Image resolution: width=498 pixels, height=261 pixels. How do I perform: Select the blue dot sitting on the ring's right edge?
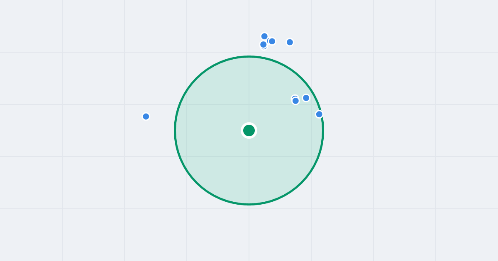[x=319, y=114]
